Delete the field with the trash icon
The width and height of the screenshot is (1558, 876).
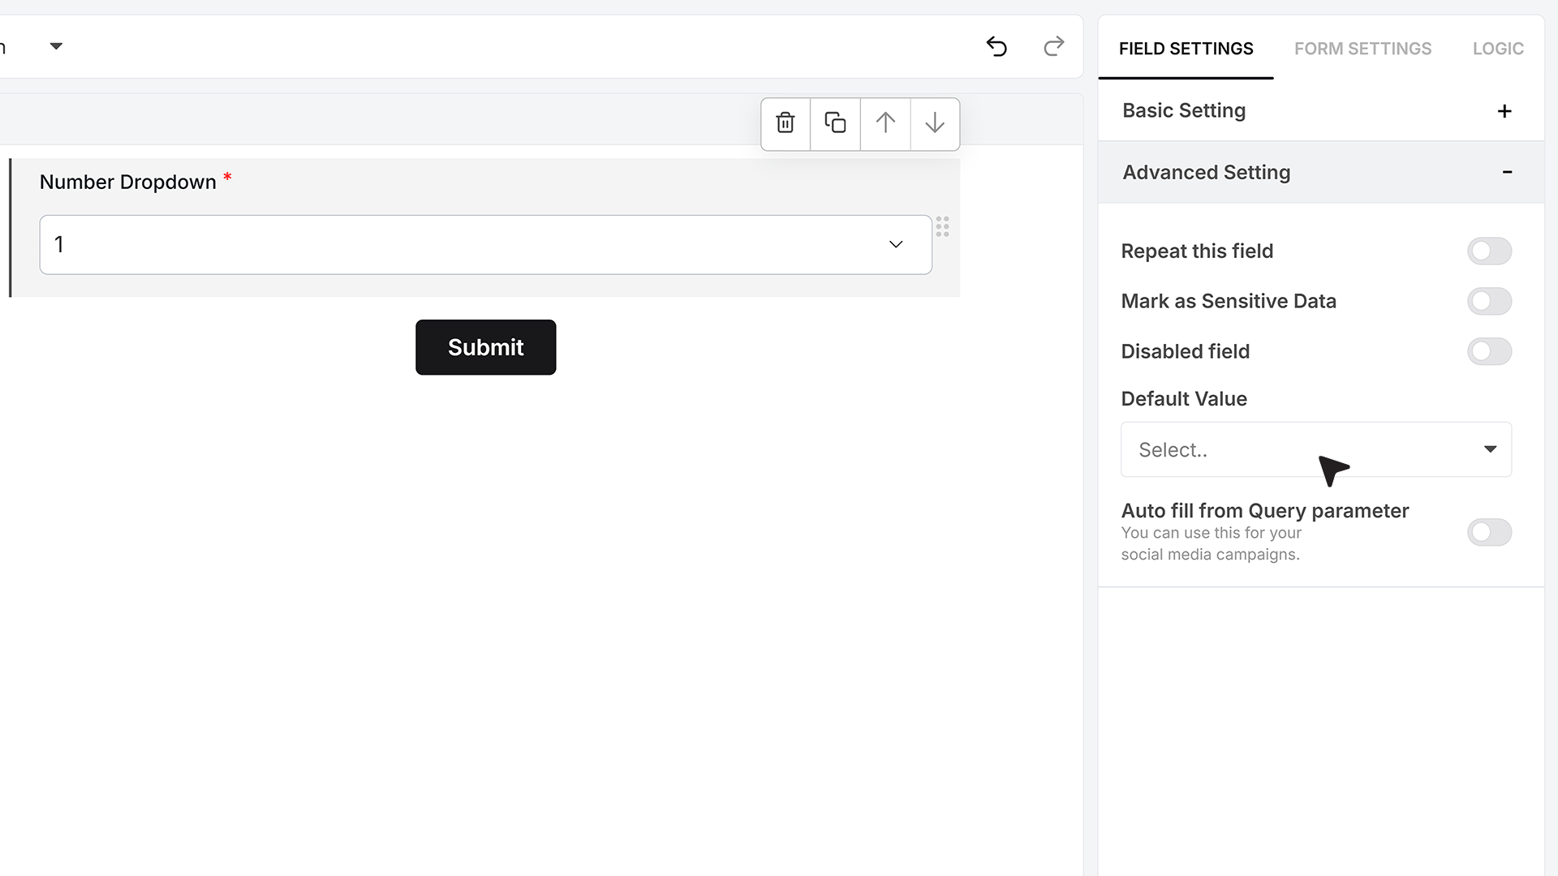pos(785,123)
